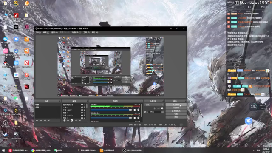Image resolution: width=272 pixels, height=153 pixels.
Task: Switch to the OBS 23.1.0 taskbar item
Action: pos(133,150)
